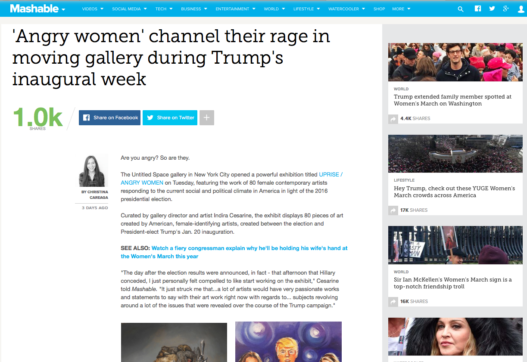Go to Mashable home logo
The image size is (527, 362).
(34, 9)
